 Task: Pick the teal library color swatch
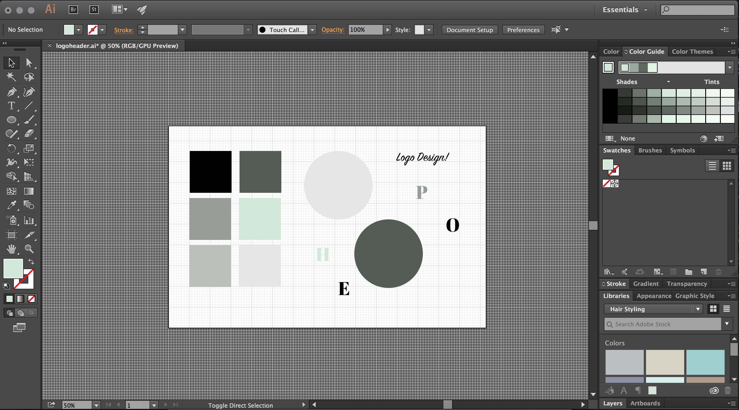705,362
